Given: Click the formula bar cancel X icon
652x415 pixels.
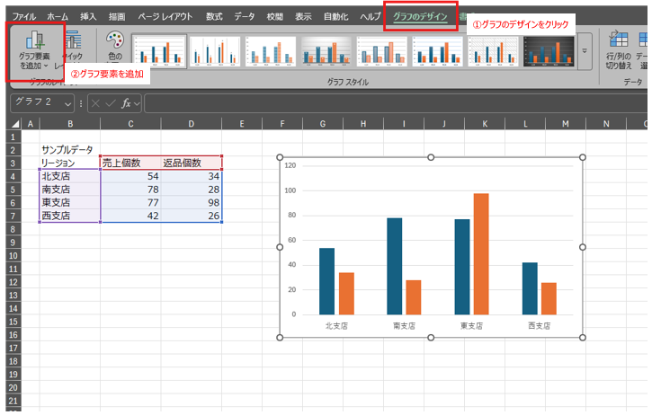Looking at the screenshot, I should (95, 102).
